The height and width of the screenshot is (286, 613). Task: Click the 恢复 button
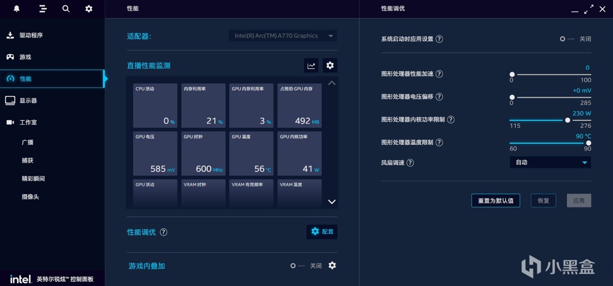pyautogui.click(x=544, y=201)
